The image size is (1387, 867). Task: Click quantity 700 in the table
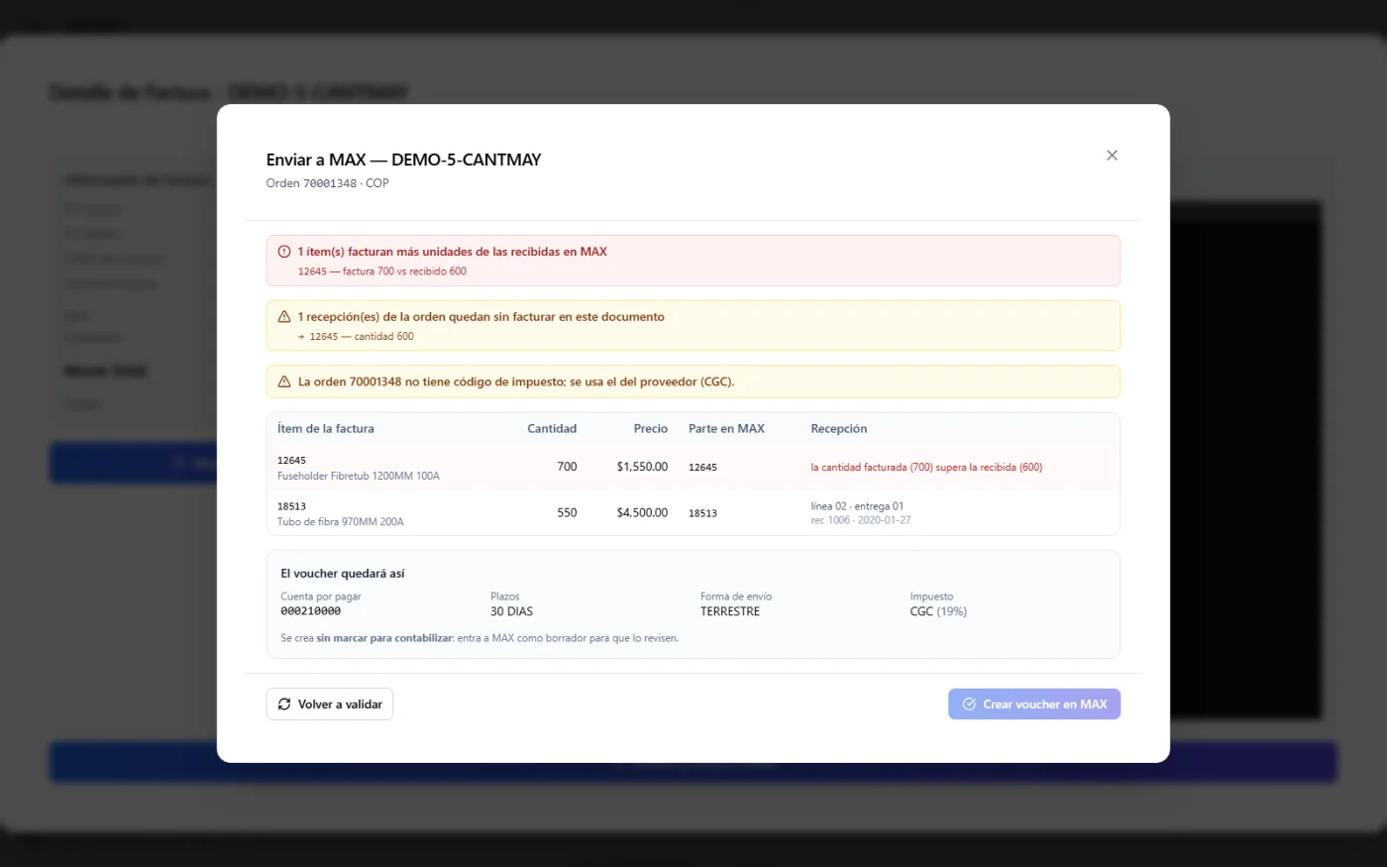click(x=567, y=467)
